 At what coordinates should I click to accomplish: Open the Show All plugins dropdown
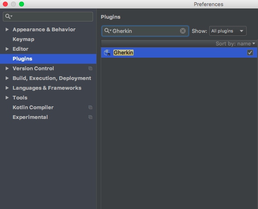pyautogui.click(x=228, y=31)
